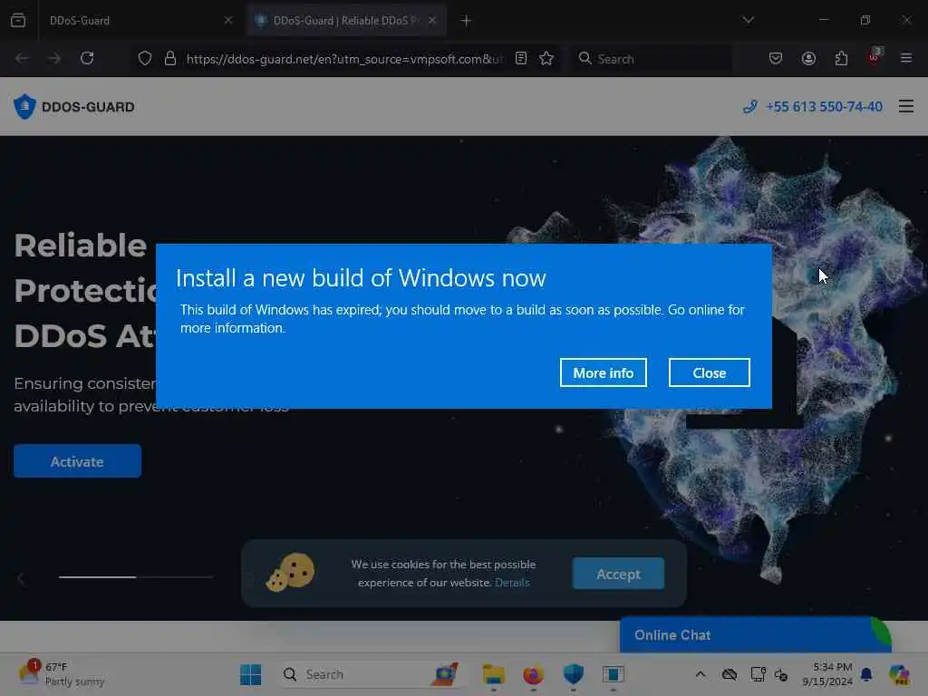The height and width of the screenshot is (696, 928).
Task: Open Firefox application menu
Action: [x=906, y=58]
